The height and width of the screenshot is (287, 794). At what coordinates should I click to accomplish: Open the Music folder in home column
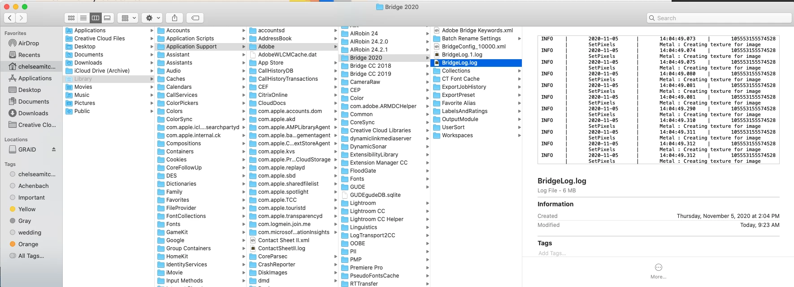coord(109,95)
